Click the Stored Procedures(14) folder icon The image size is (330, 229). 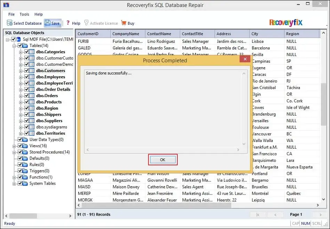(25, 152)
